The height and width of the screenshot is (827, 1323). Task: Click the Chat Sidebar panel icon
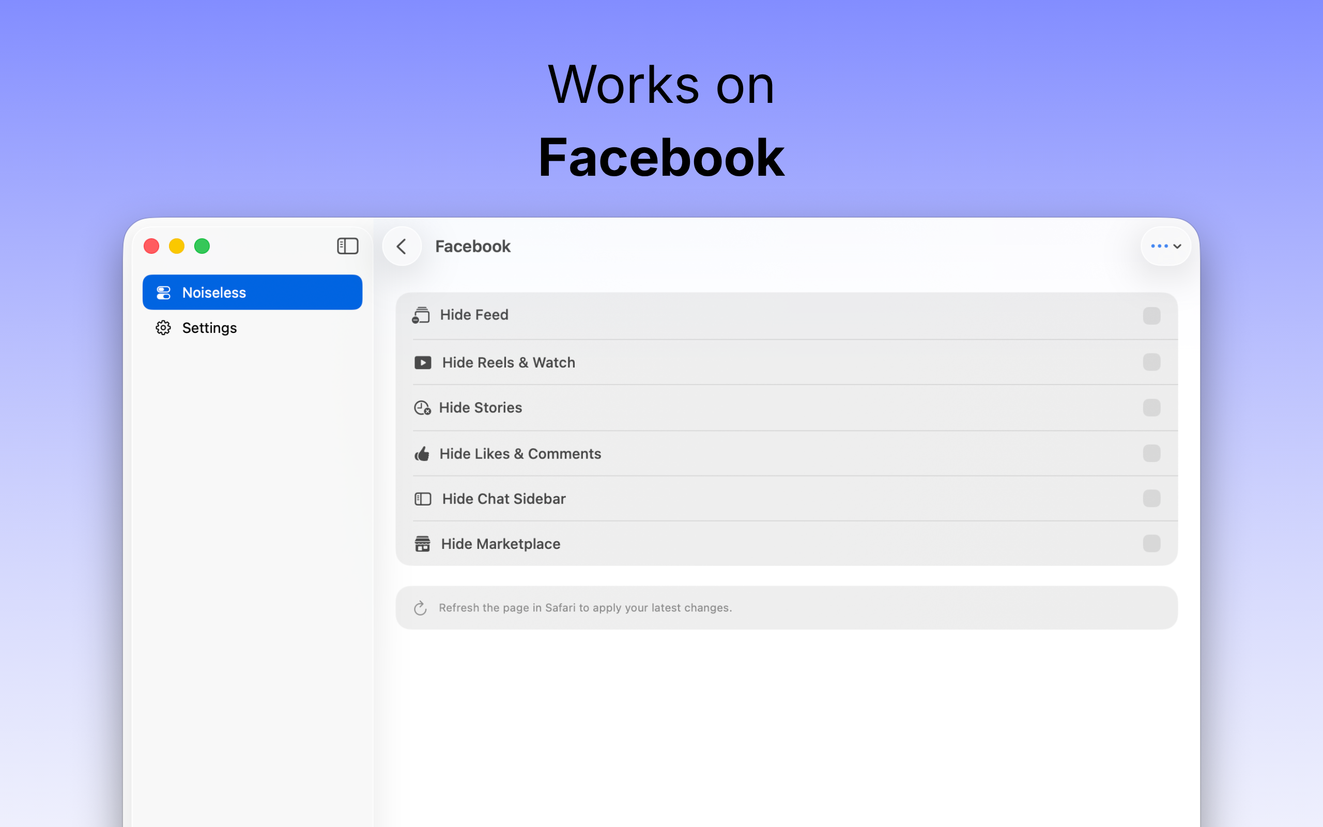423,499
